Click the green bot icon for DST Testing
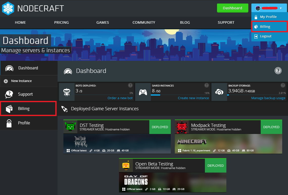This screenshot has height=195, width=288. coord(70,127)
